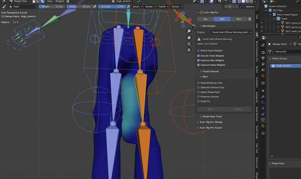This screenshot has height=179, width=301.
Task: Open the Cursor popover
Action: point(177,6)
